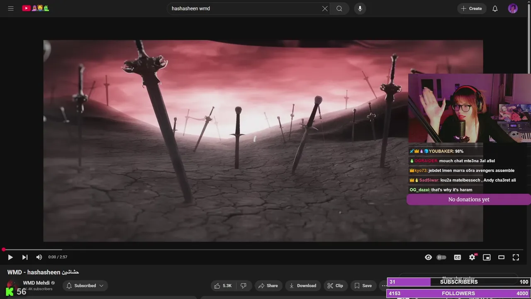Image resolution: width=531 pixels, height=299 pixels.
Task: Click the eye icon in player controls
Action: (428, 257)
